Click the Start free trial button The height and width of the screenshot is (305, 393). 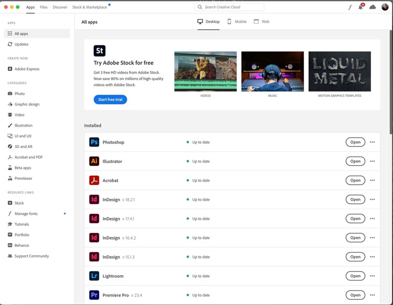[x=110, y=99]
